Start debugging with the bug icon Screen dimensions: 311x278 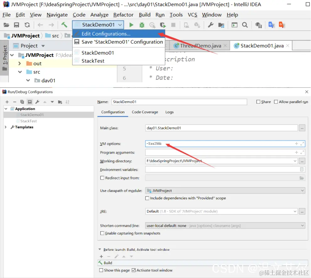[x=142, y=25]
